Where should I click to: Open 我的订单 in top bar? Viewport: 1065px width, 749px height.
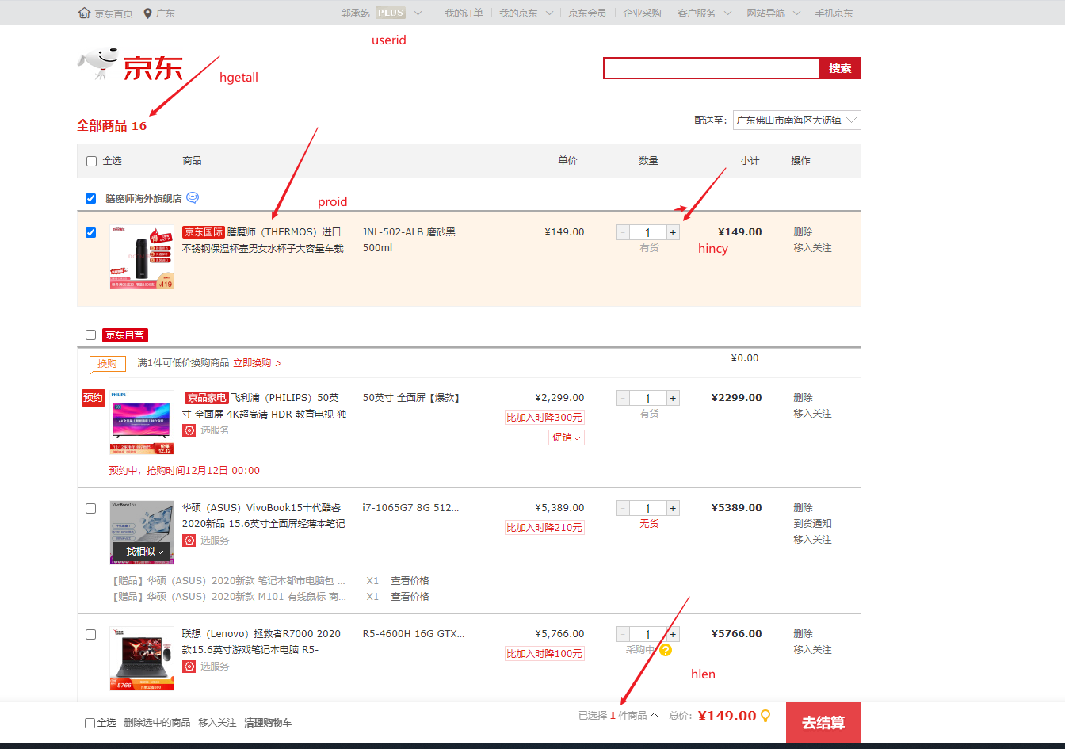click(x=464, y=13)
